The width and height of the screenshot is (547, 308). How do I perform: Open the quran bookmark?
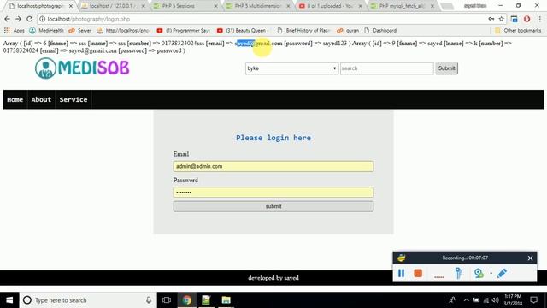(348, 31)
